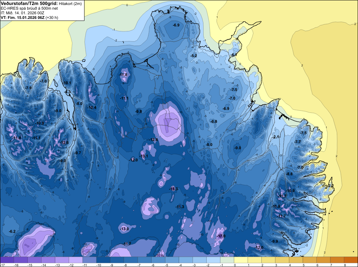Click the -10.1 temperature label
358x267 pixels.
(67, 83)
